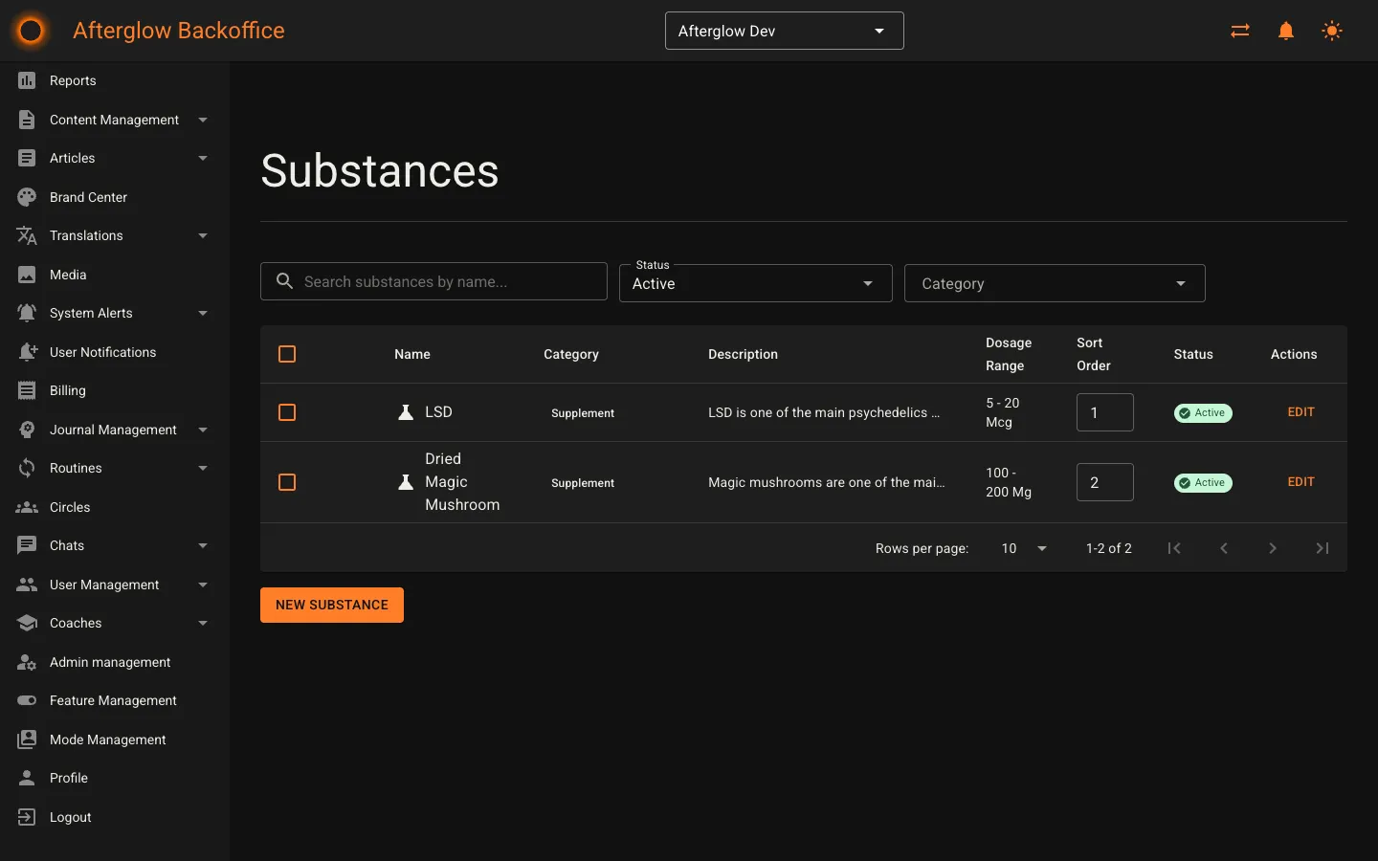Screen dimensions: 1378x861
Task: Select the flask icon next to LSD
Action: pyautogui.click(x=405, y=412)
